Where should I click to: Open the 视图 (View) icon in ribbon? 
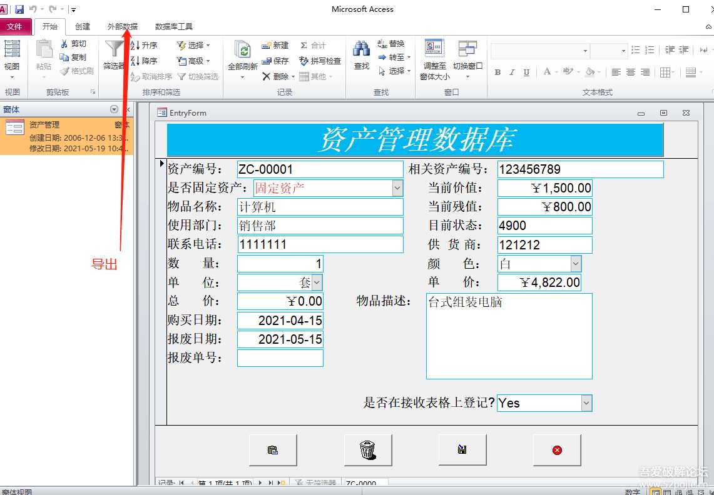point(12,50)
